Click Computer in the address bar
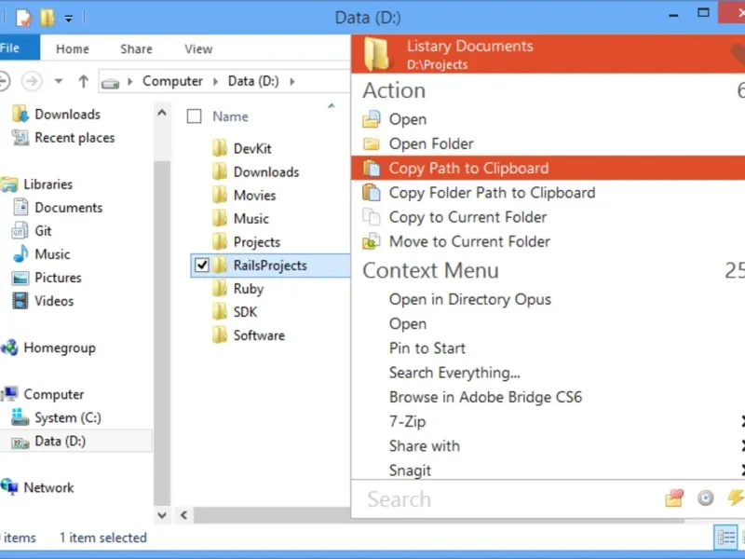 (172, 81)
